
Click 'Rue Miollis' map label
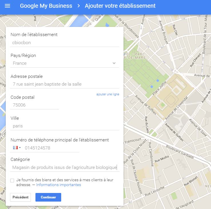coord(162,159)
